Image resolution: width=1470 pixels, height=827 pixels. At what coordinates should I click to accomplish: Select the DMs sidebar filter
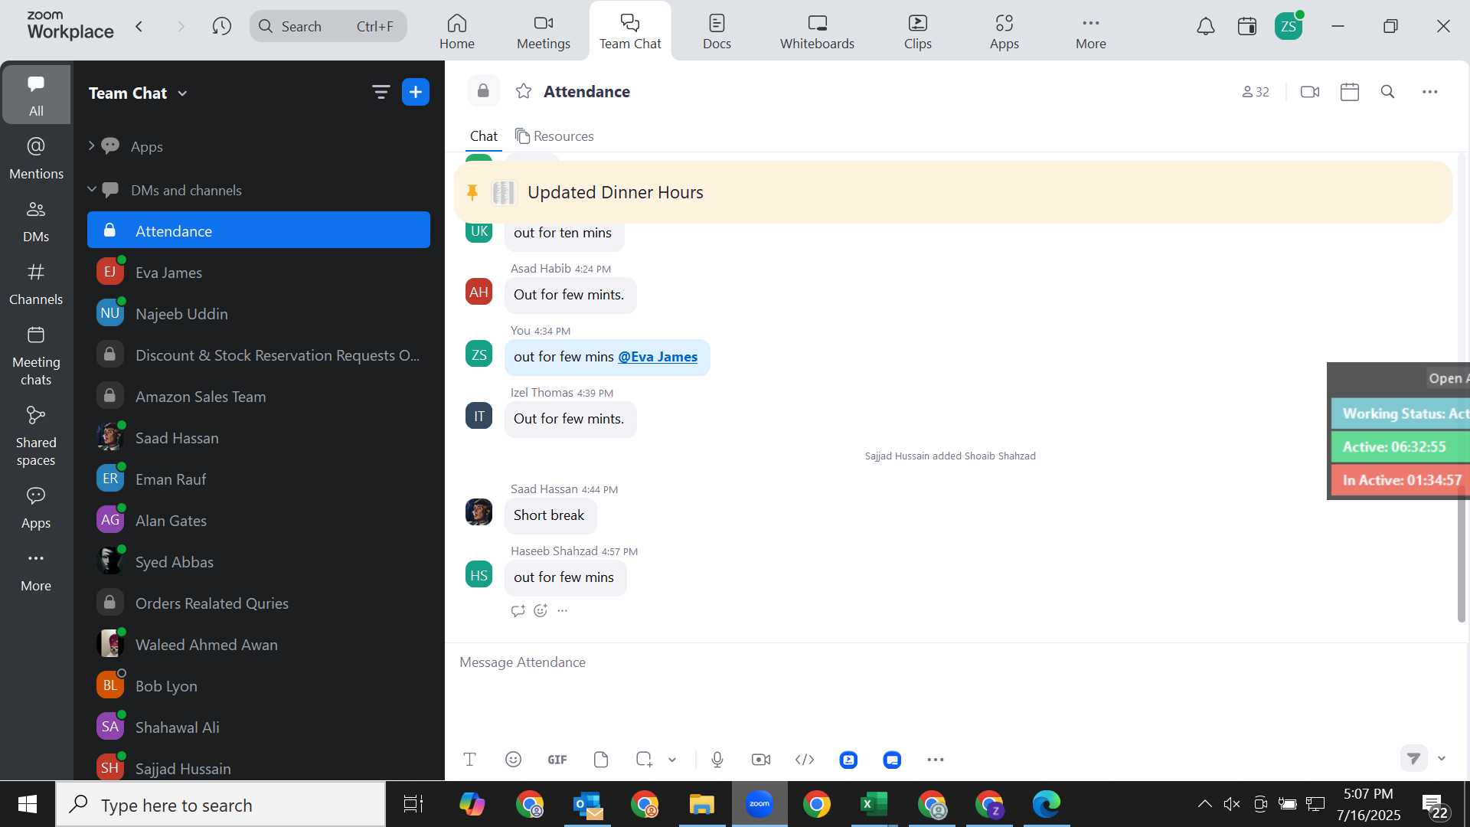[36, 221]
